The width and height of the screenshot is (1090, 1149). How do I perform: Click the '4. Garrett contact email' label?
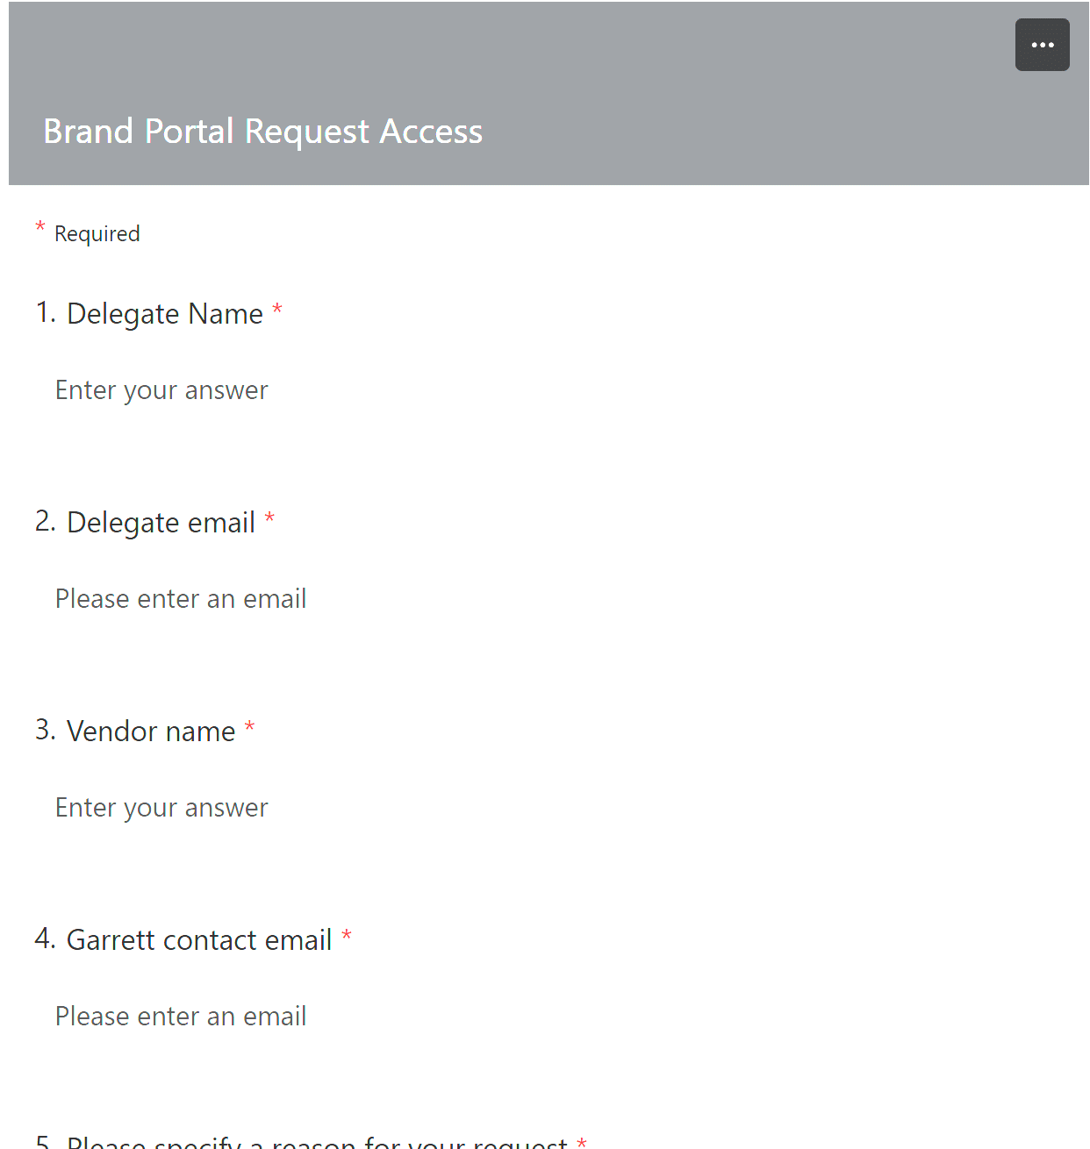(x=193, y=939)
